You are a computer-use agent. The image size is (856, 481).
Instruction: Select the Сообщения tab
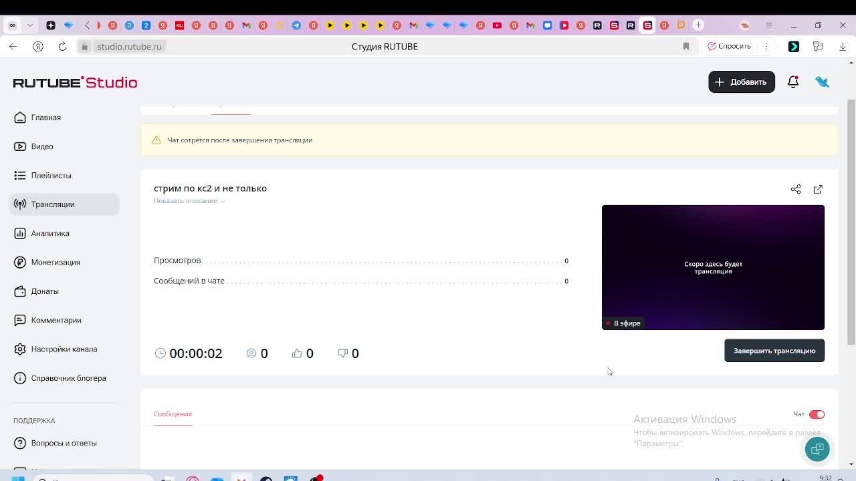[x=173, y=414]
